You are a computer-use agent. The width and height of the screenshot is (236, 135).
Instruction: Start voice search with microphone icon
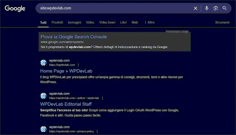tap(206, 8)
